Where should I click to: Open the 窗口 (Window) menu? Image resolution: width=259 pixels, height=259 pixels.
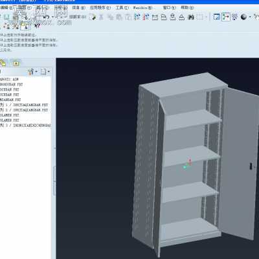point(169,8)
